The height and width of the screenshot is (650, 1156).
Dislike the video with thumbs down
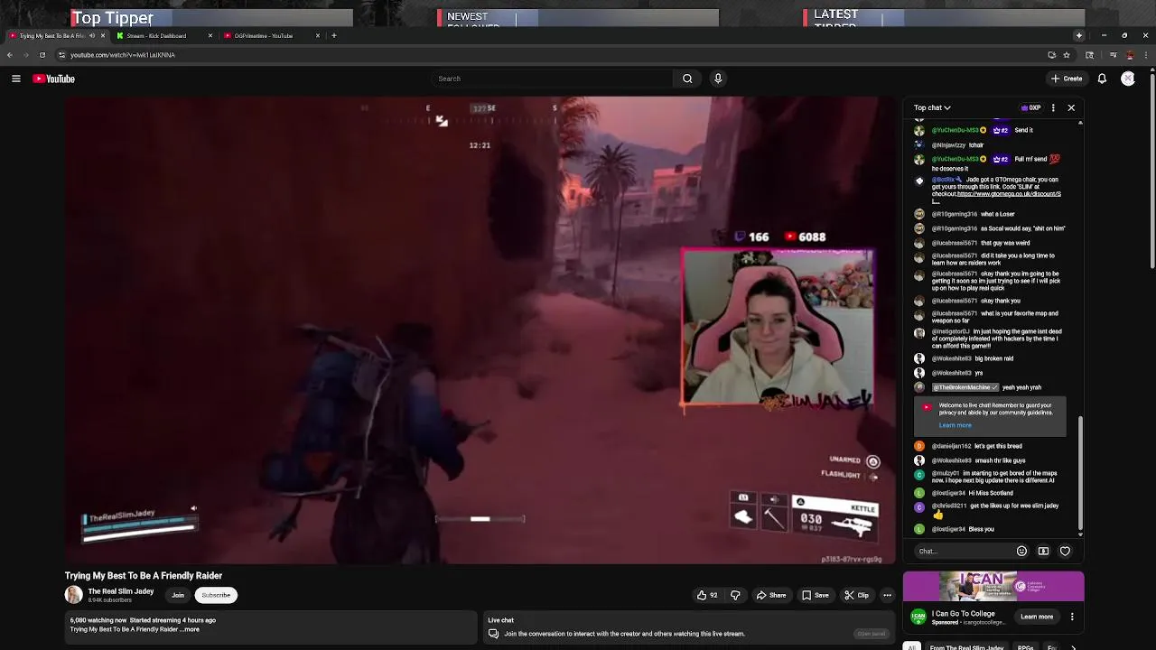point(735,595)
